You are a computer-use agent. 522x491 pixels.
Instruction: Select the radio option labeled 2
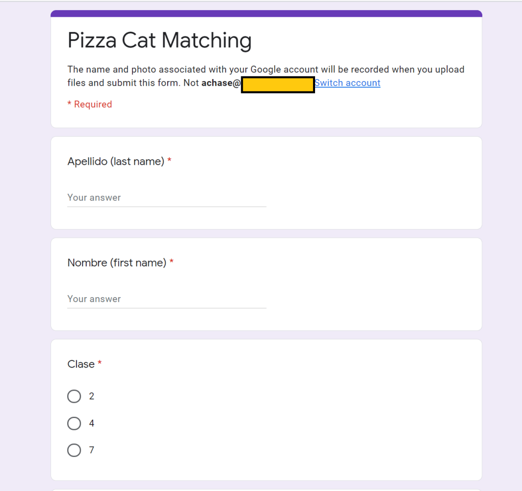(74, 396)
